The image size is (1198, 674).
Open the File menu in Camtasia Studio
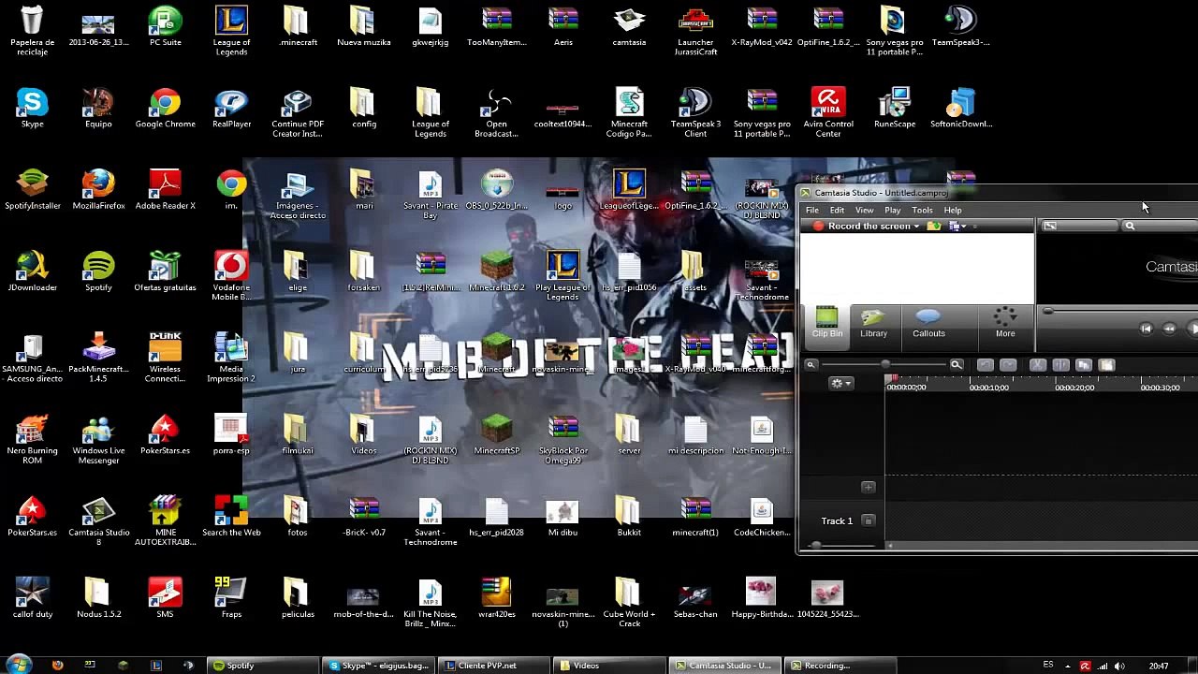[x=812, y=210]
